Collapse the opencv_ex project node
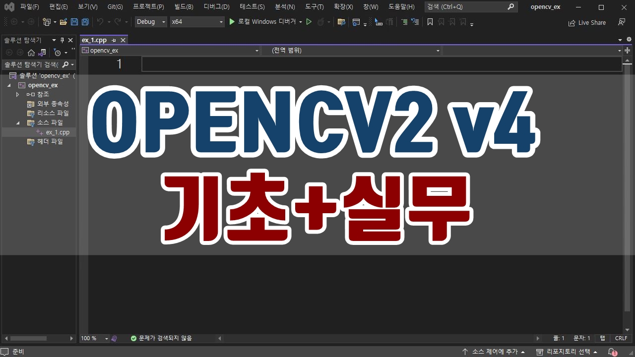 point(9,85)
